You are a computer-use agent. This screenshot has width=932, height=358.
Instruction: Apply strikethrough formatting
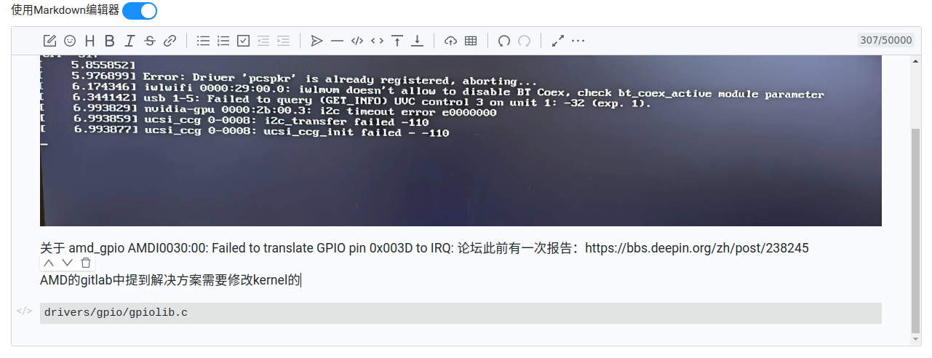(x=150, y=41)
